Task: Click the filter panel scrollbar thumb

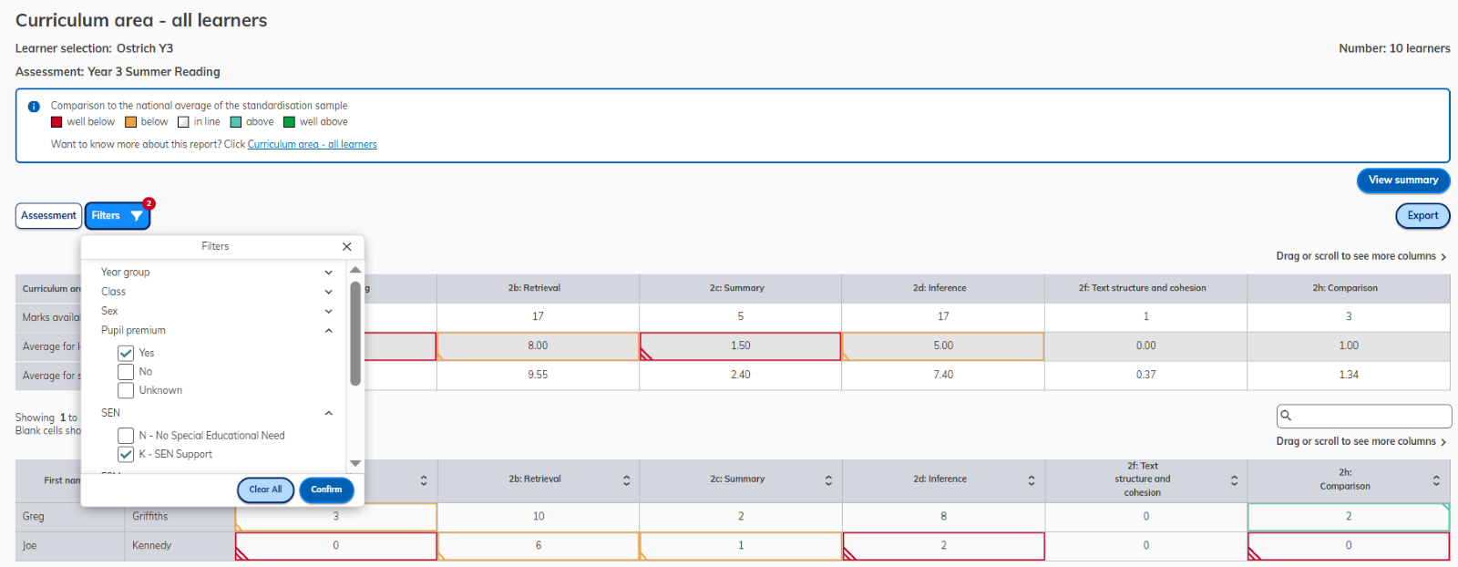Action: click(x=355, y=334)
